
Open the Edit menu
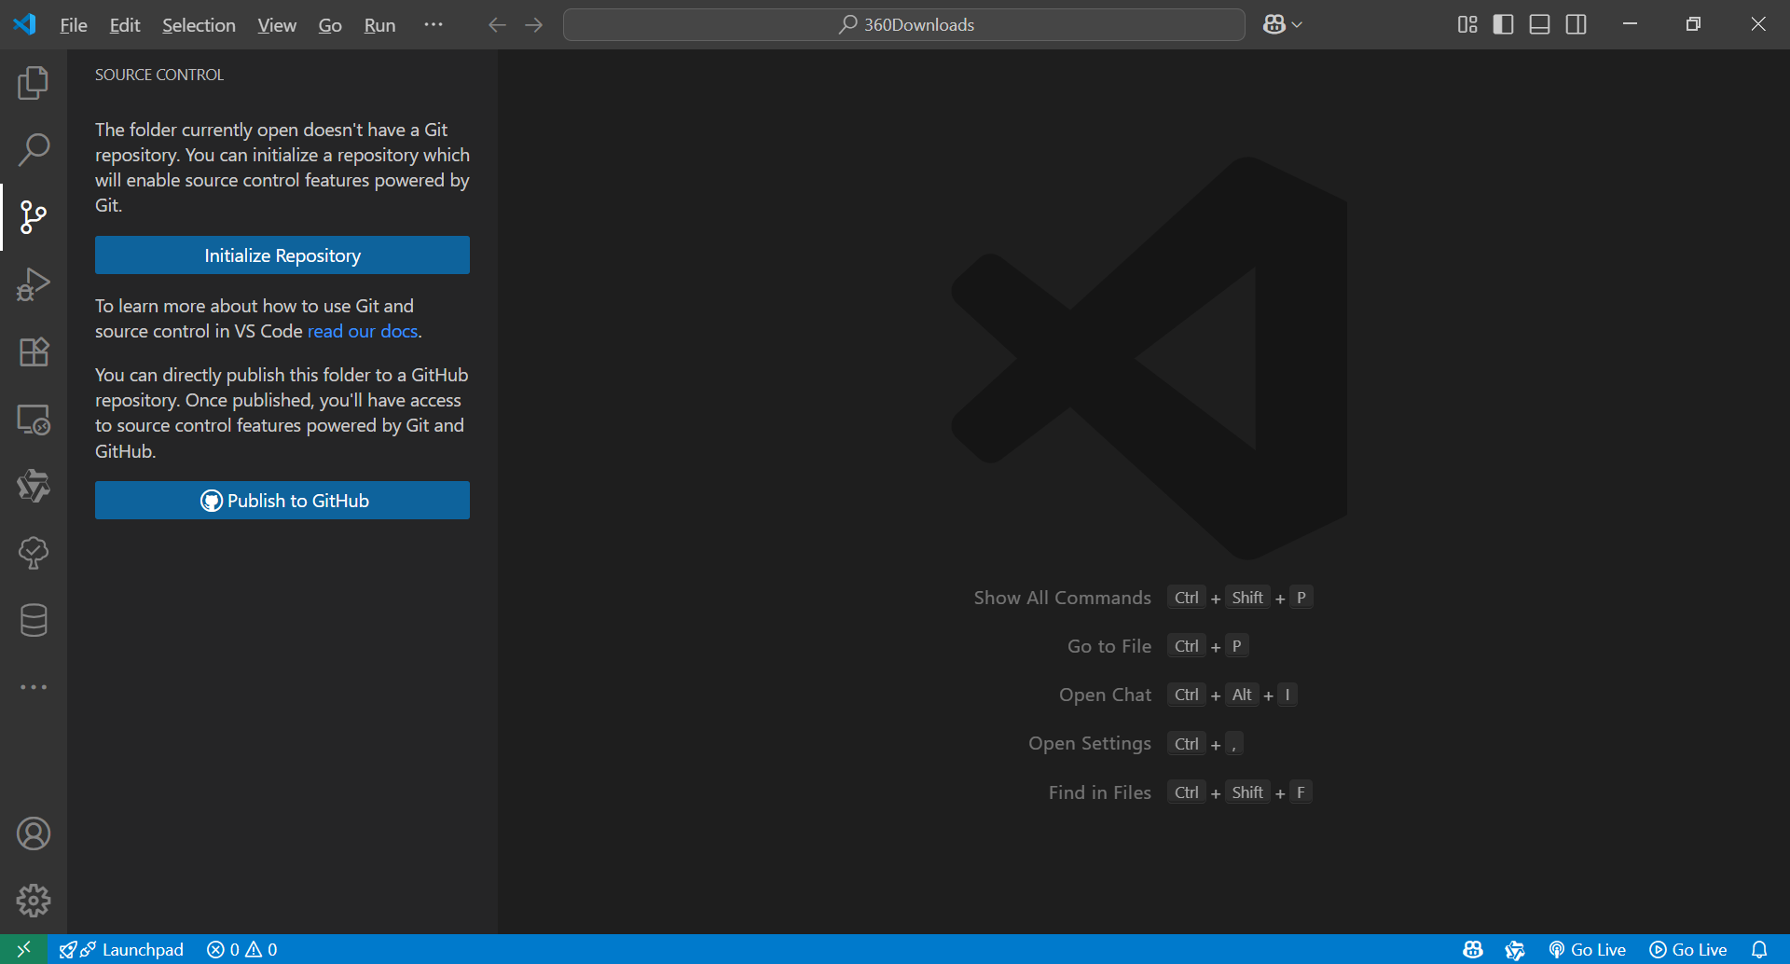tap(125, 25)
